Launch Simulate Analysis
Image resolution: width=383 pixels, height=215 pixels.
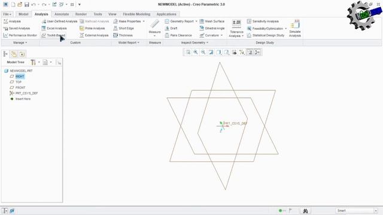(295, 29)
